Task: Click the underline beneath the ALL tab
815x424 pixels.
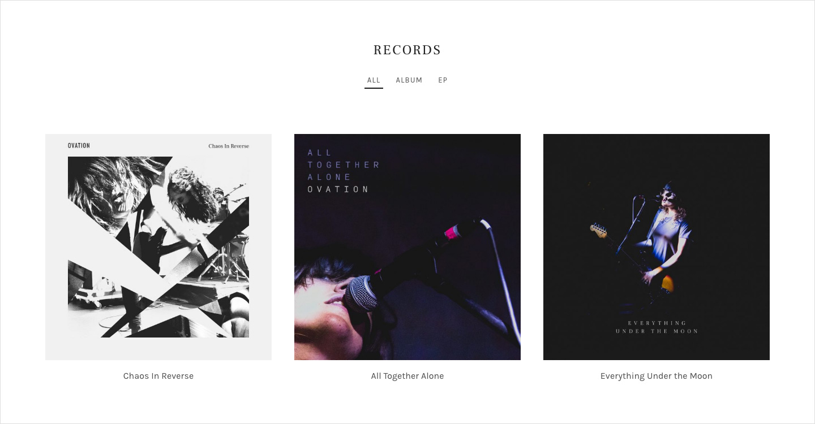Action: click(374, 88)
